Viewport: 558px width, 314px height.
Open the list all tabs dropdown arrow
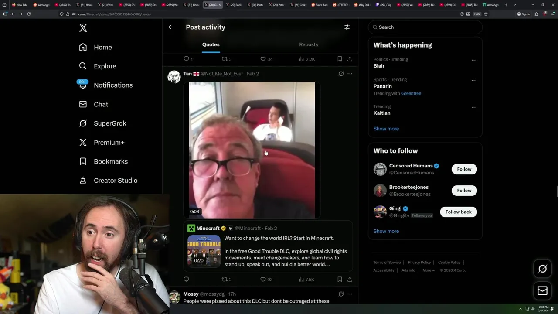(x=515, y=5)
